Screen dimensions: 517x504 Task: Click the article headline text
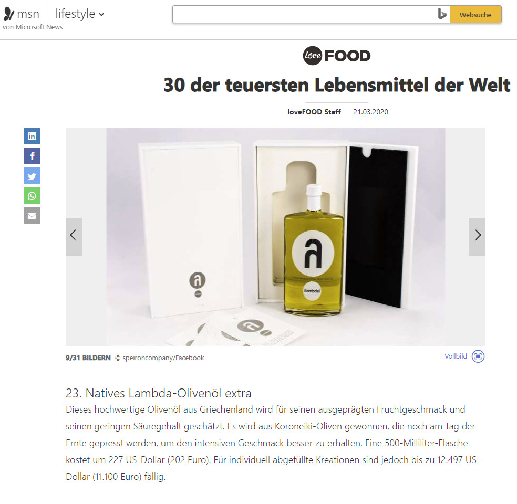[337, 85]
